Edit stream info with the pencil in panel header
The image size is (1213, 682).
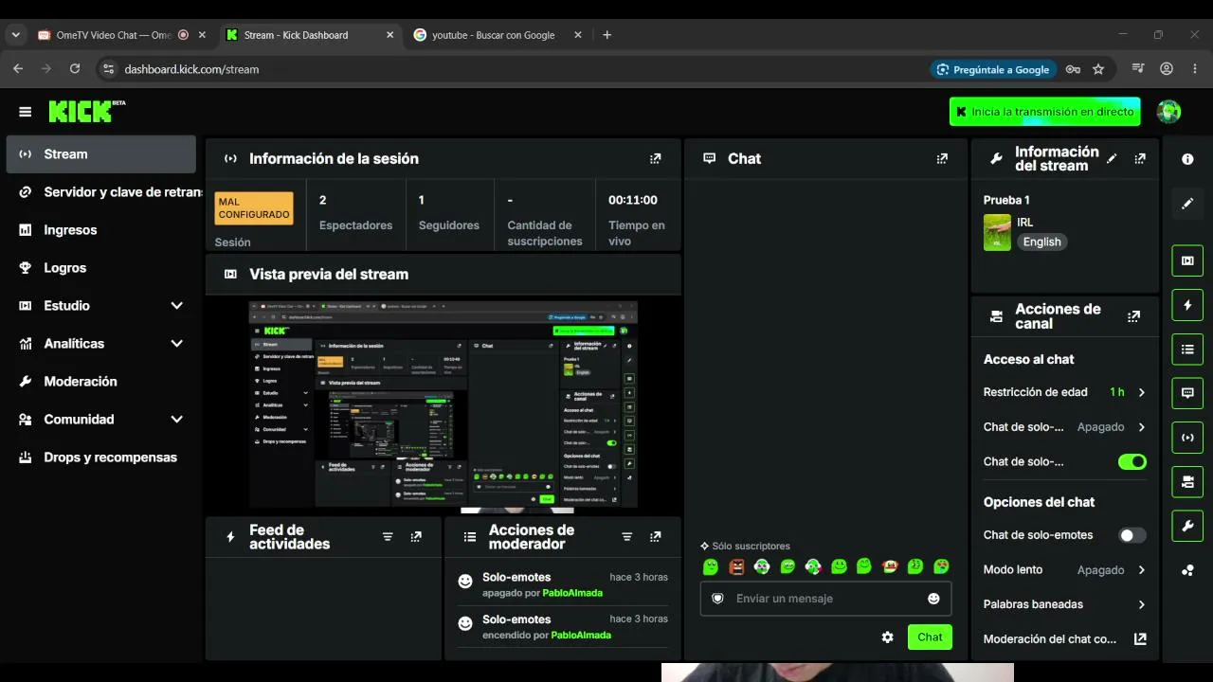point(1112,159)
